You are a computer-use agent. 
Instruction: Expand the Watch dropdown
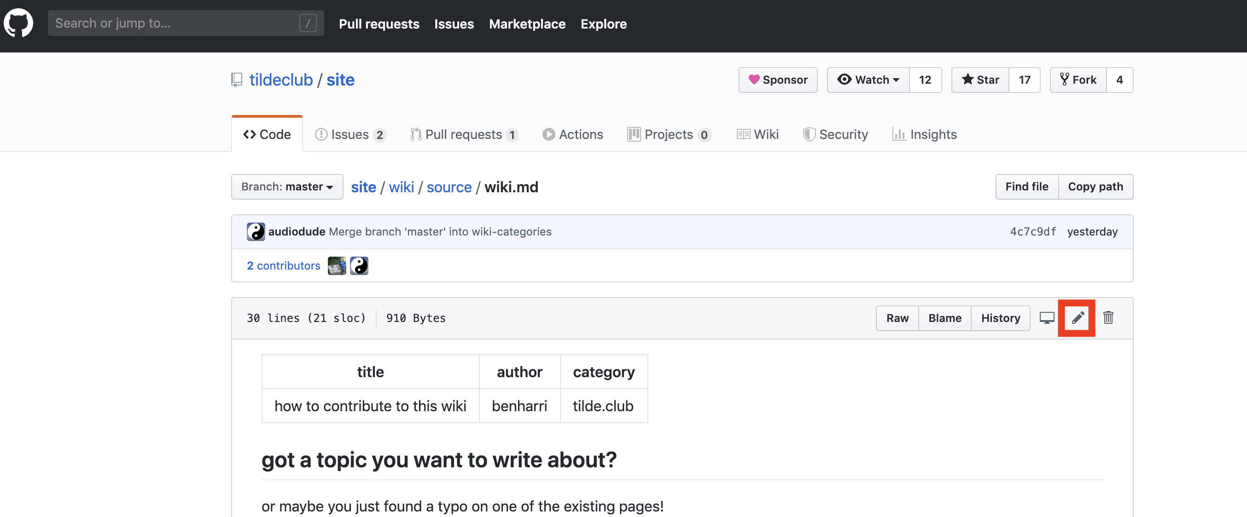[868, 80]
